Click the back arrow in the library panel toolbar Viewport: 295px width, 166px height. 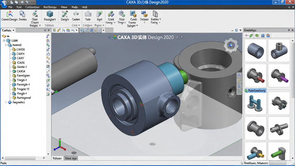click(247, 35)
